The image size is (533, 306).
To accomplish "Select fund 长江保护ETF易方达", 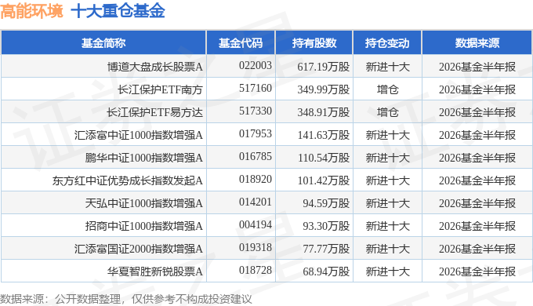I will pos(154,112).
